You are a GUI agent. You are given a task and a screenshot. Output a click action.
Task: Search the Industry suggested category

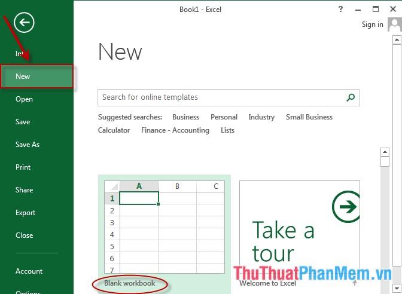click(261, 117)
